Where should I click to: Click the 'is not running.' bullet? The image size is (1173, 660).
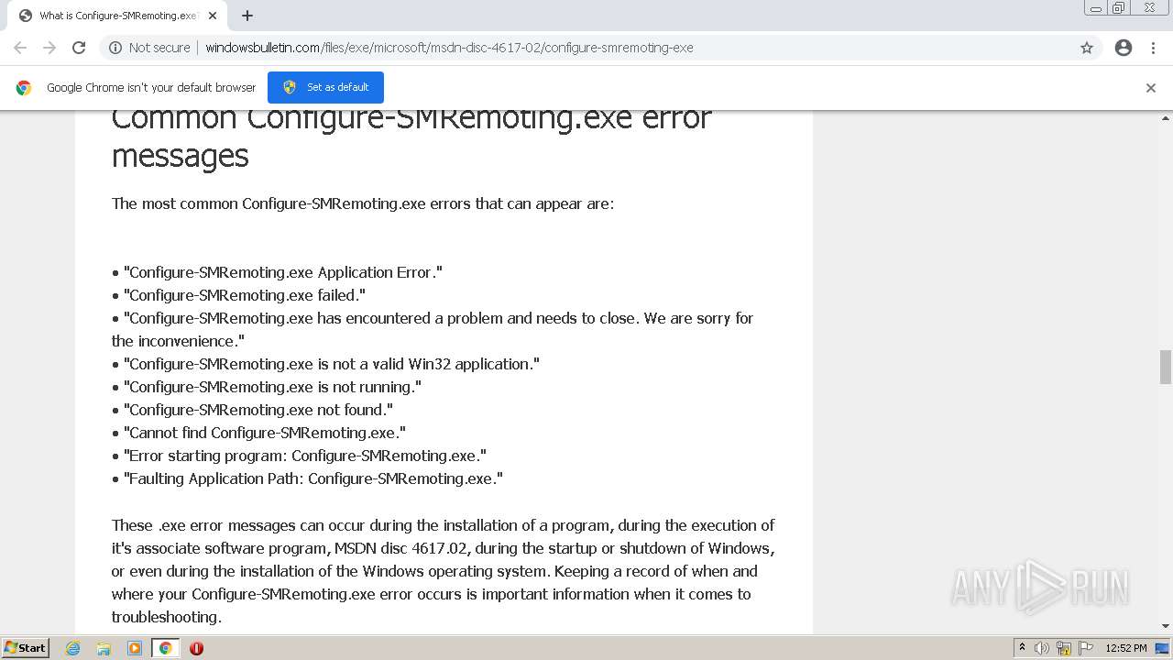[267, 387]
